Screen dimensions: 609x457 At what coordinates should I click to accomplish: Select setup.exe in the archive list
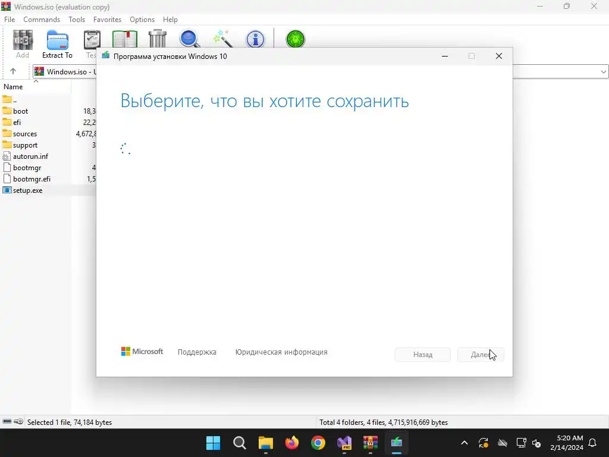coord(27,190)
